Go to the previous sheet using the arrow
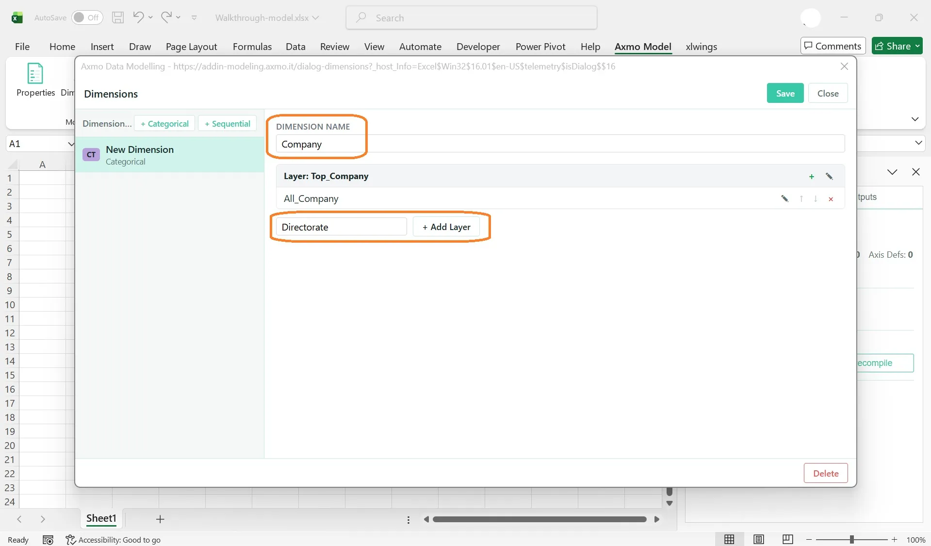The width and height of the screenshot is (931, 546). [x=19, y=519]
